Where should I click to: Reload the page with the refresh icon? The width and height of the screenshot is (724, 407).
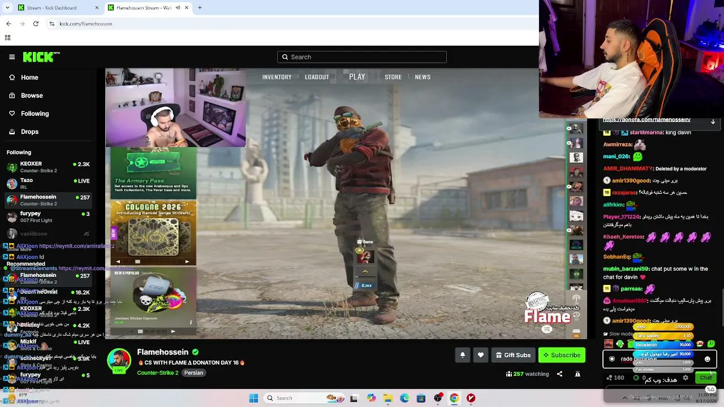[x=36, y=24]
